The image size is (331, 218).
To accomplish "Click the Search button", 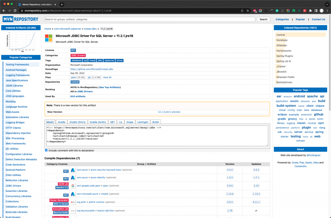I will pos(263,19).
